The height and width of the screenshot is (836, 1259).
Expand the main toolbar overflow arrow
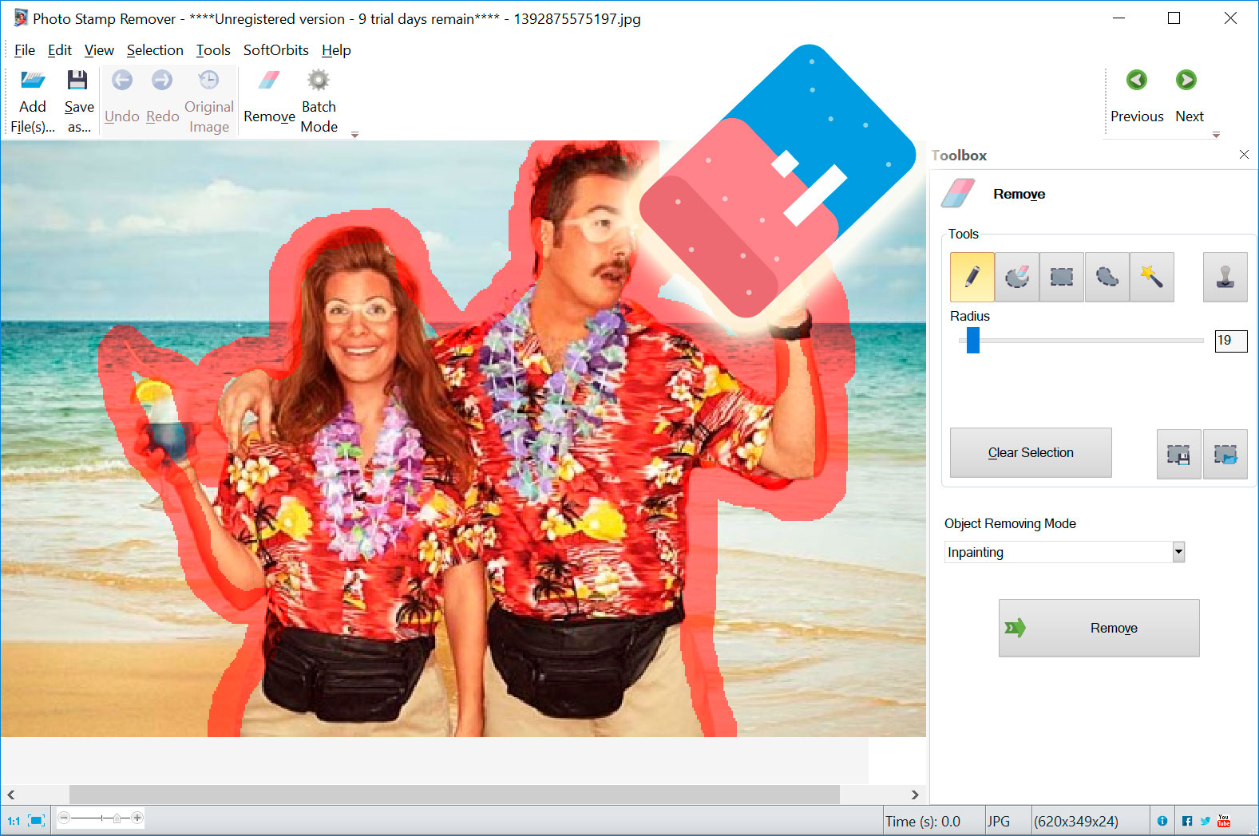354,135
